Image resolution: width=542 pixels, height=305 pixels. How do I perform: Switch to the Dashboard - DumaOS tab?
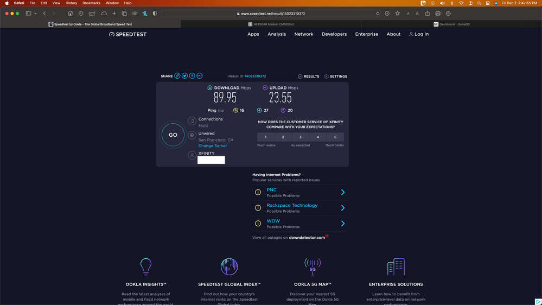click(x=451, y=24)
